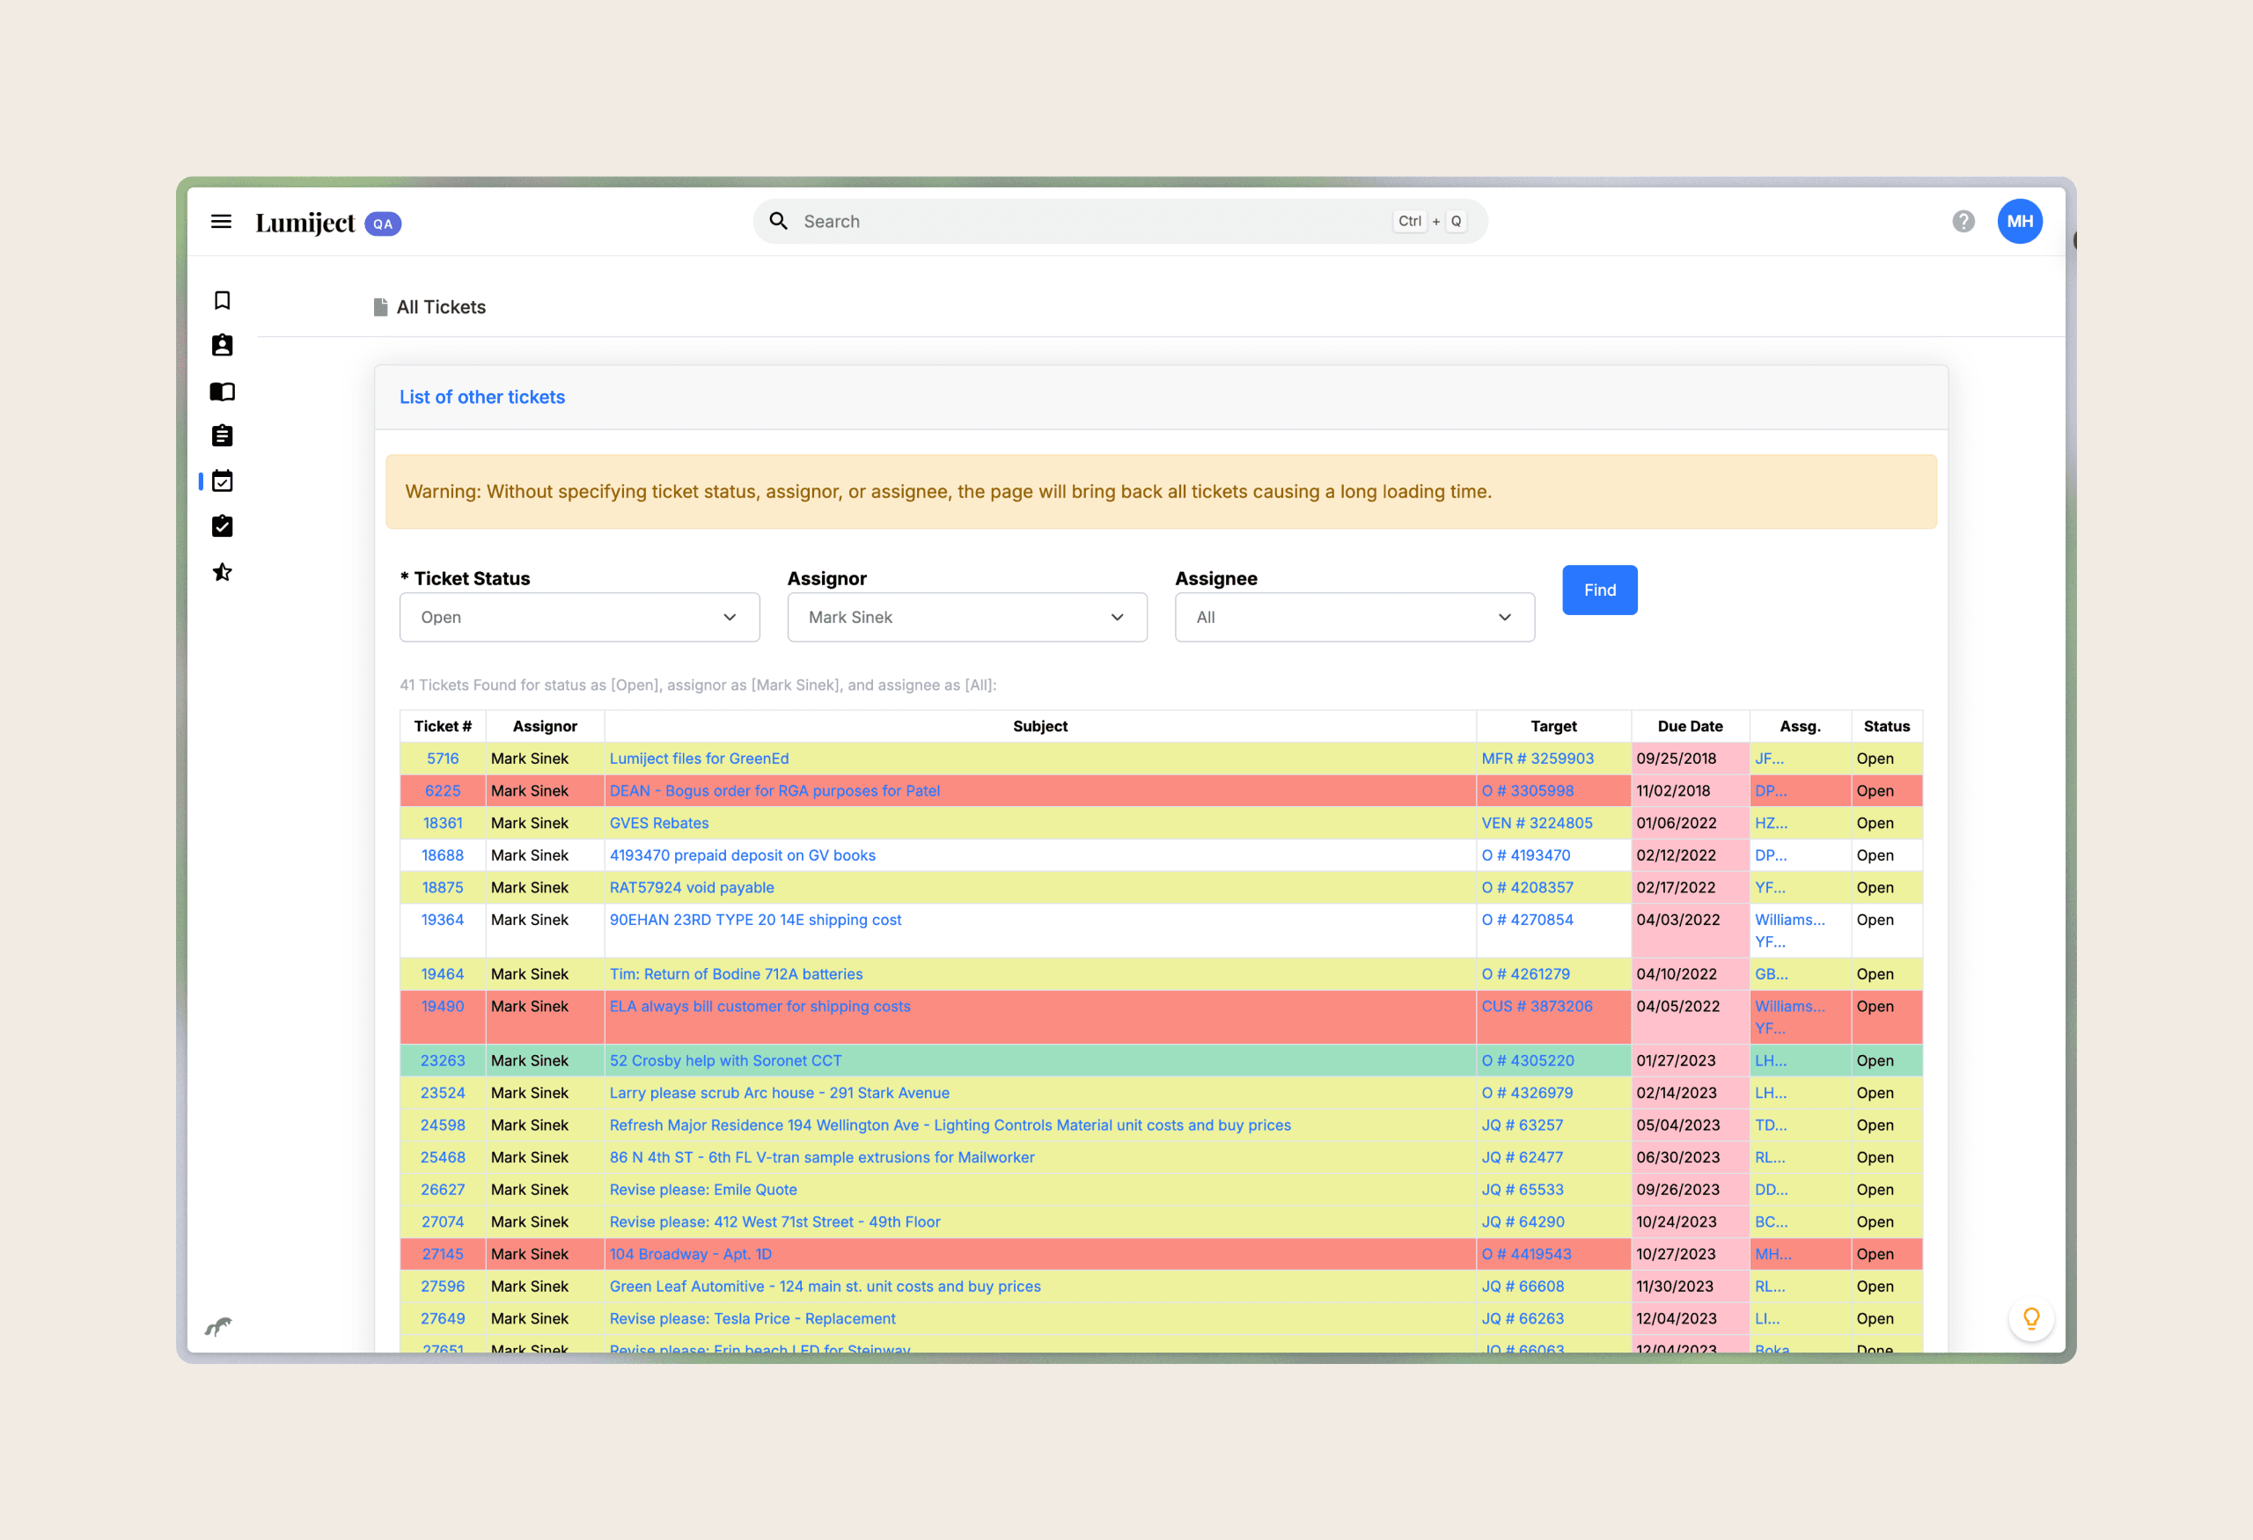Click the half-star favorites sidebar icon
2253x1540 pixels.
[222, 572]
